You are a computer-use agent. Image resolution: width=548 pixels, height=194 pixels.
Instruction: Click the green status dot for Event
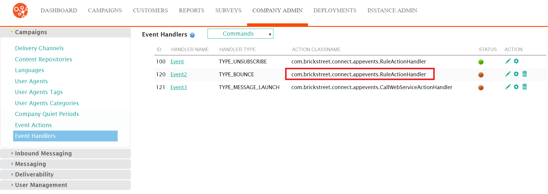tap(481, 62)
